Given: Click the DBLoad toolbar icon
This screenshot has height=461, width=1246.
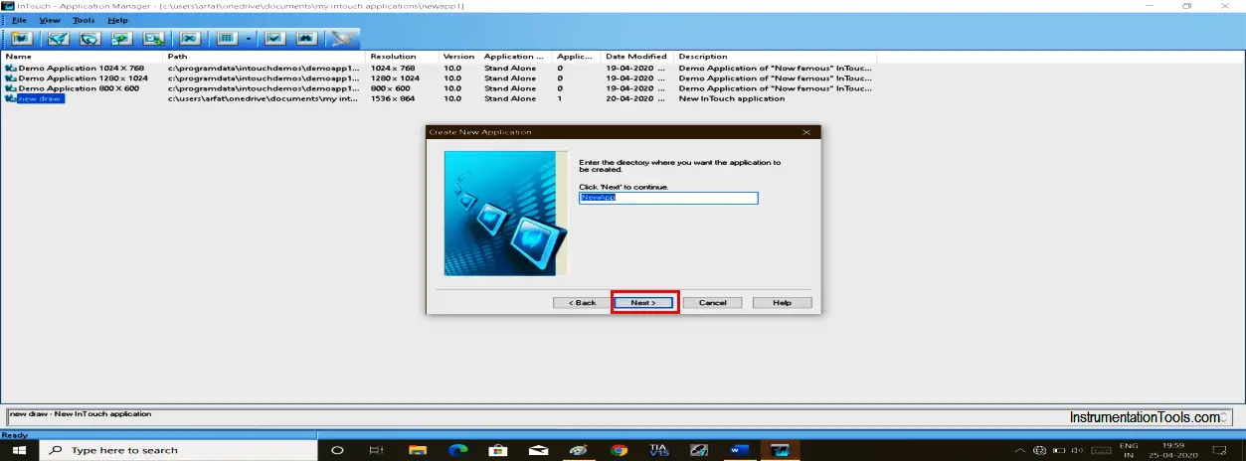Looking at the screenshot, I should point(153,39).
